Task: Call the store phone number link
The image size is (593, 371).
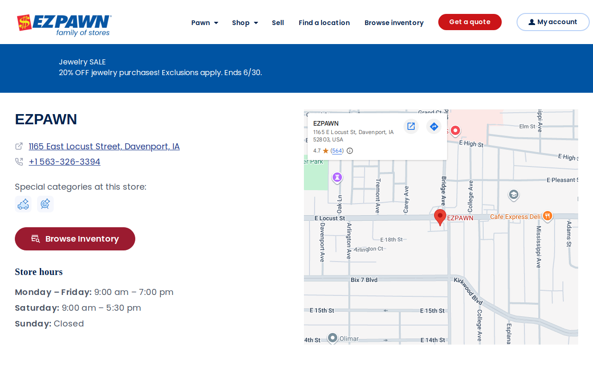Action: (x=64, y=162)
